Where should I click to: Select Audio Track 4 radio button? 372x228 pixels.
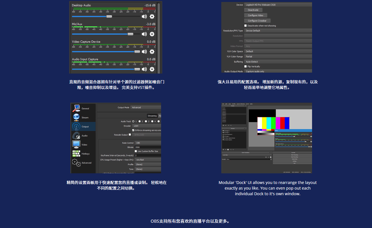pyautogui.click(x=152, y=121)
